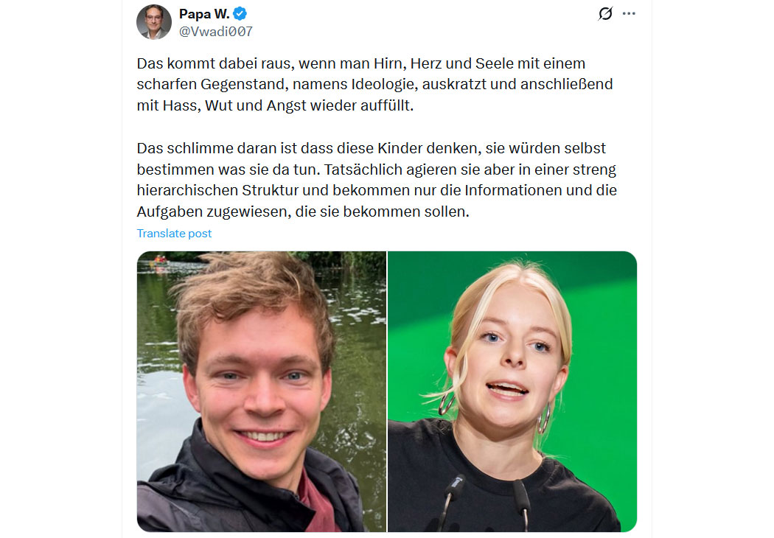Click the word 'Aufgaben' in the last line

pos(170,212)
